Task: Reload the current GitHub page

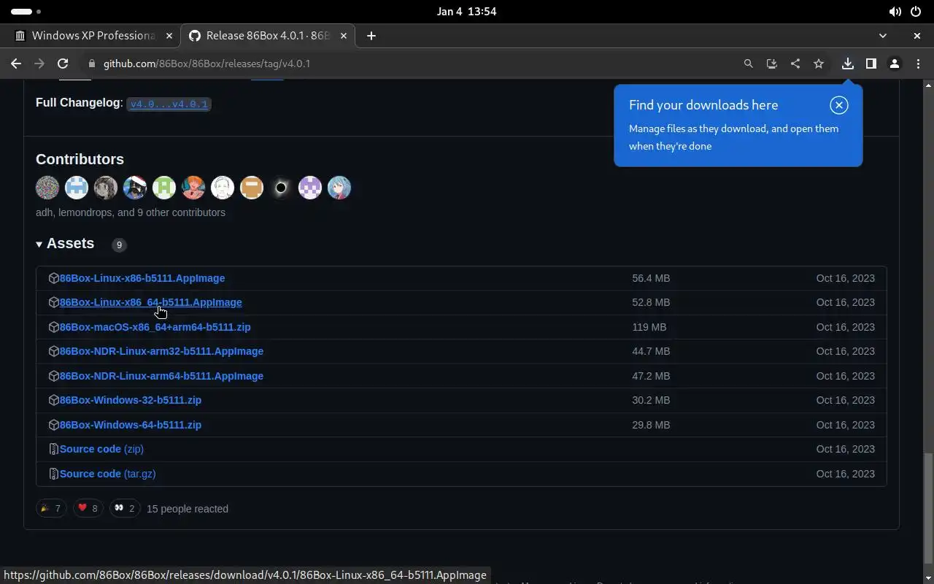Action: coord(63,64)
